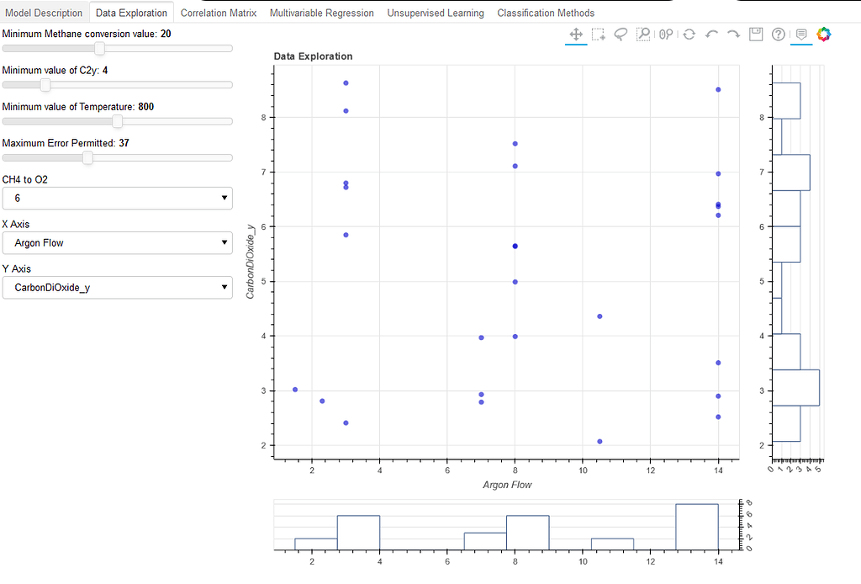Redo the plot view change
Screen dimensions: 861x584
click(733, 34)
